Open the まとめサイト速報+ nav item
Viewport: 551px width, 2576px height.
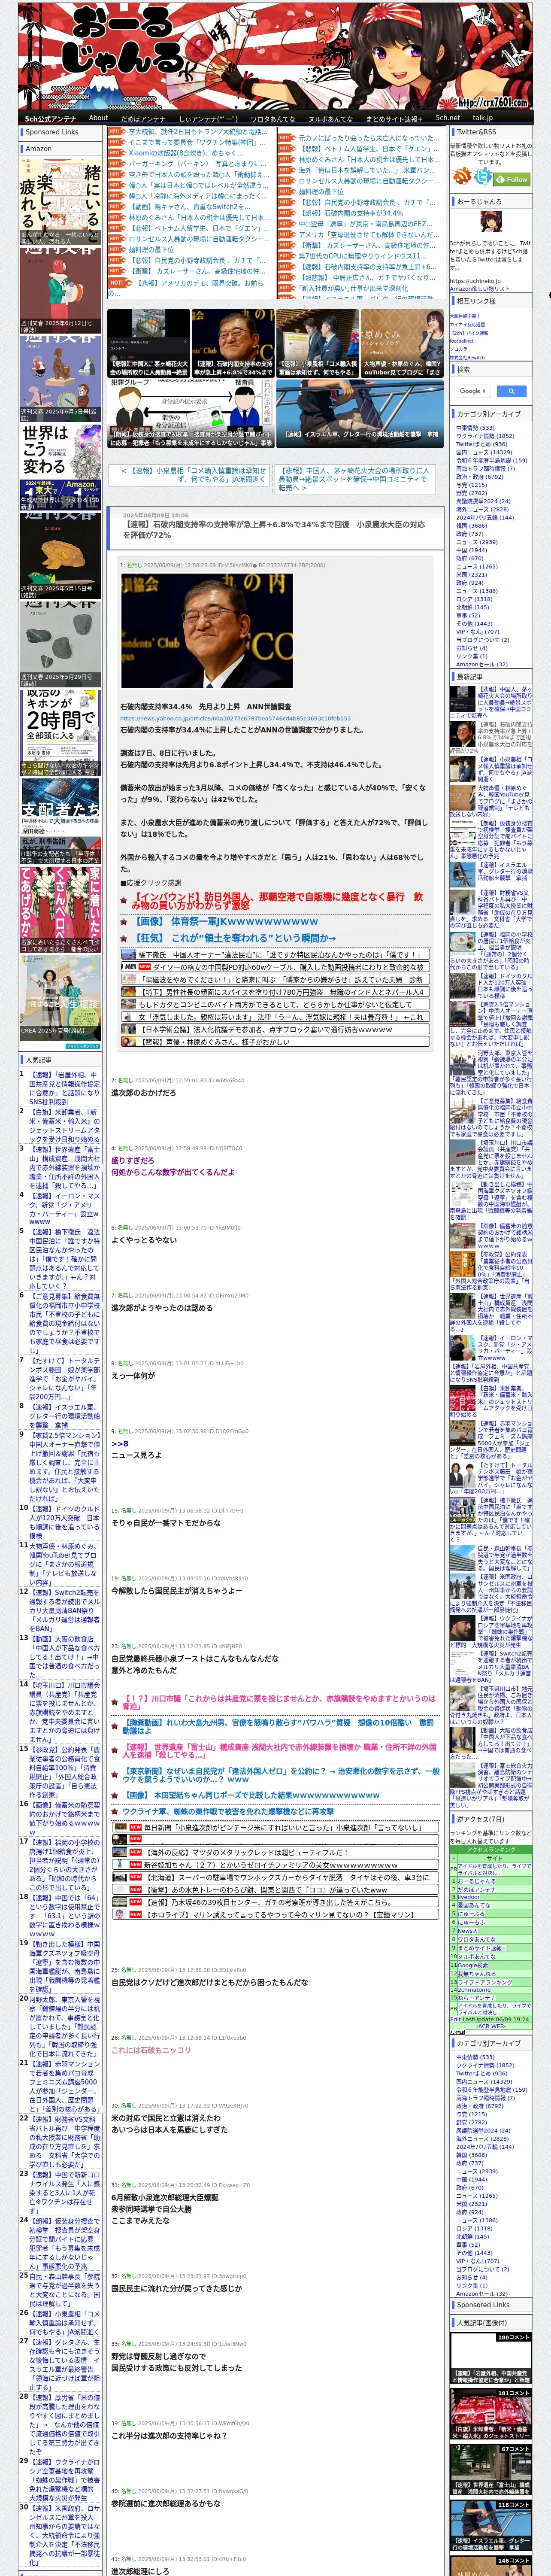[394, 118]
